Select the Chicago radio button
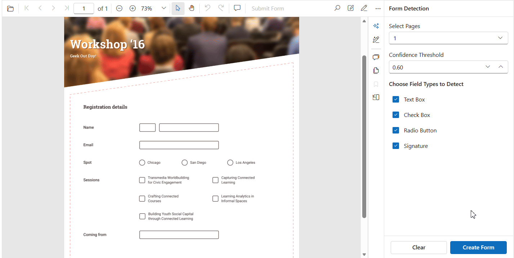 142,163
